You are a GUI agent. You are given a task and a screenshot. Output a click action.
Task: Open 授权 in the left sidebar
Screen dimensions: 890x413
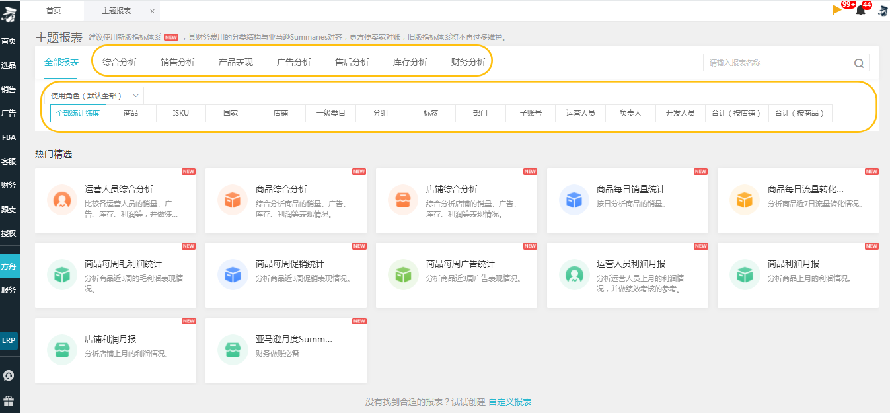click(9, 233)
